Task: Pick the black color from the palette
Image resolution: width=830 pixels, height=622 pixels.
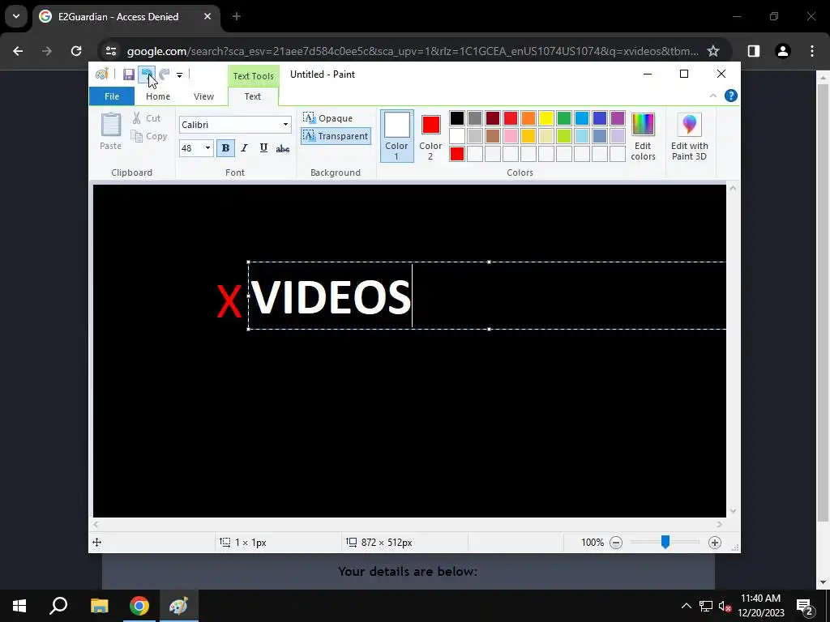Action: click(457, 118)
